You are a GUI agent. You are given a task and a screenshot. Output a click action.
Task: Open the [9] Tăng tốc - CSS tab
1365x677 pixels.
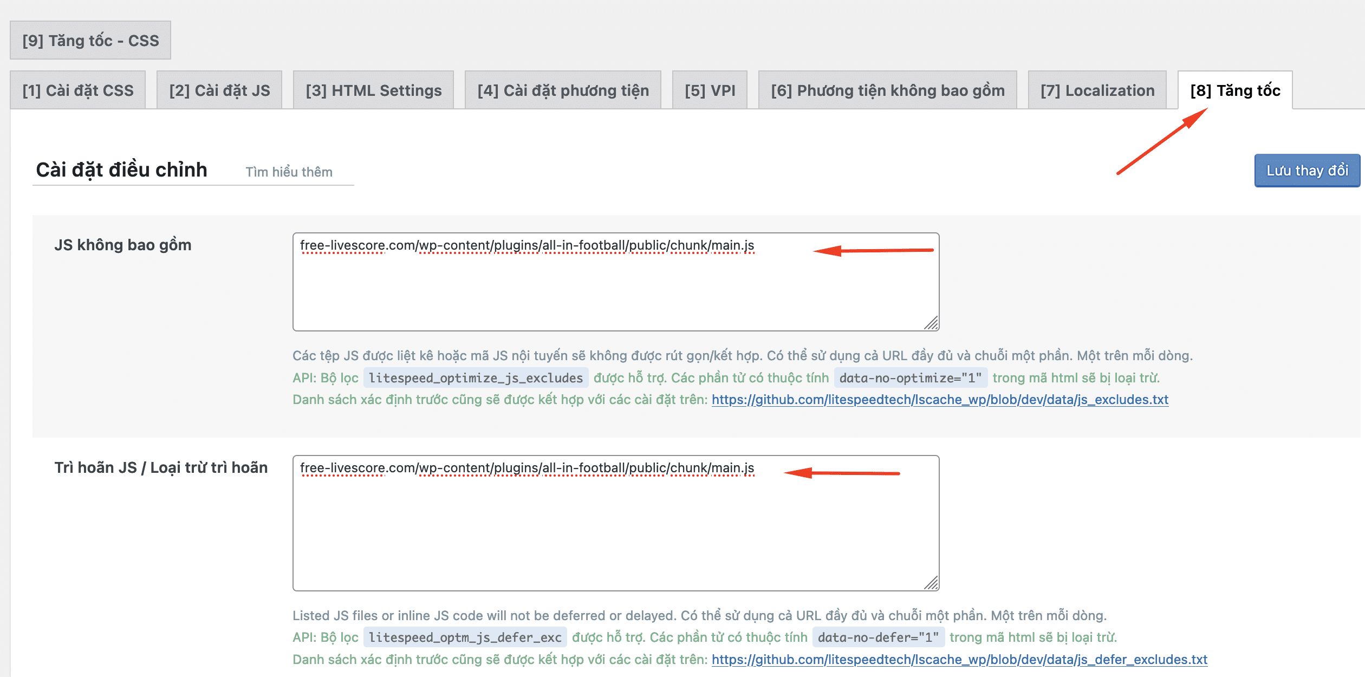[x=90, y=41]
